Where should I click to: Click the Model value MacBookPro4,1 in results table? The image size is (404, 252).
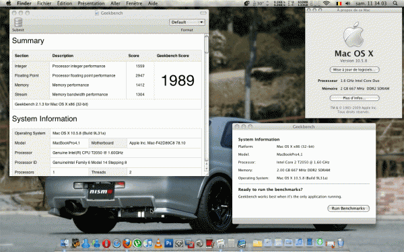point(66,143)
